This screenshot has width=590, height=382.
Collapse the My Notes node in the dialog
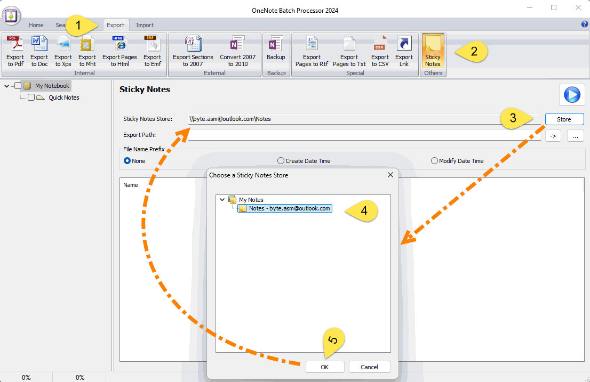pyautogui.click(x=222, y=199)
